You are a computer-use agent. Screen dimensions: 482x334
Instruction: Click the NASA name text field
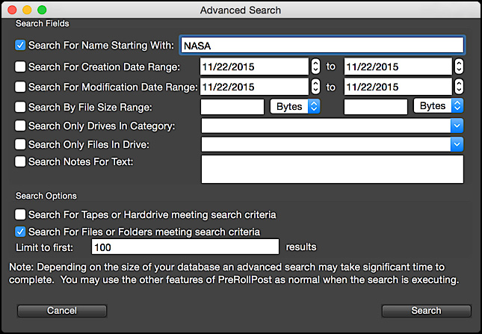click(322, 45)
